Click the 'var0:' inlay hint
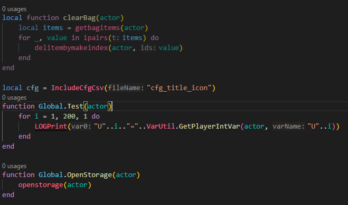The image size is (348, 205). tap(81, 126)
